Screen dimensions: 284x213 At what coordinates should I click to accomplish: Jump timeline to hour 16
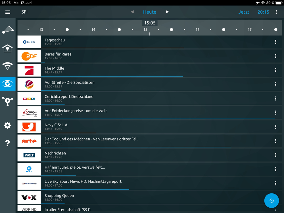[197, 30]
